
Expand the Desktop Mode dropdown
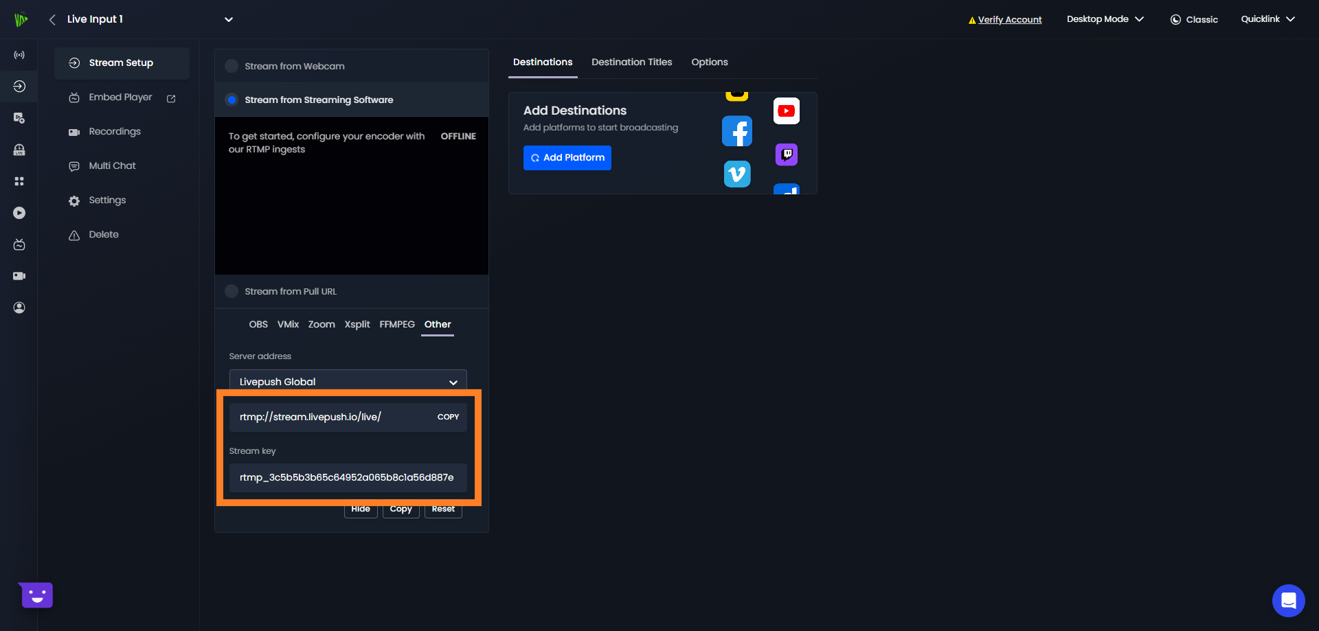click(x=1105, y=19)
